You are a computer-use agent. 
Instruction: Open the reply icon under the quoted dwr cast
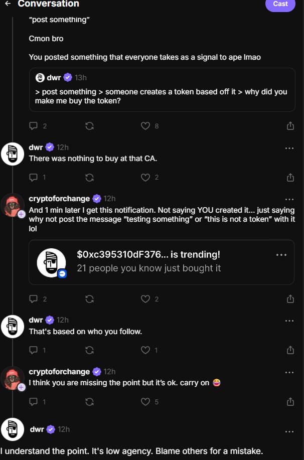[x=33, y=126]
